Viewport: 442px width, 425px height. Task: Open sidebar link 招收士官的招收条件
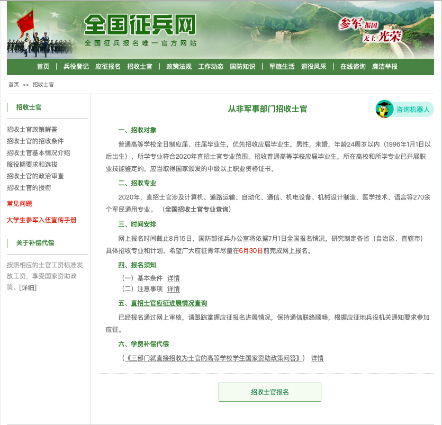pyautogui.click(x=35, y=141)
